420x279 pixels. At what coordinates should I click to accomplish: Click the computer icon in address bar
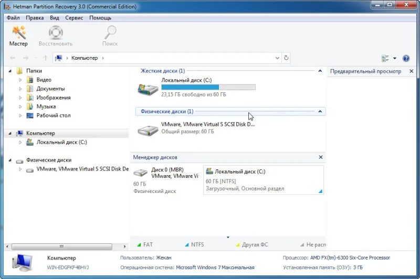tap(58, 58)
